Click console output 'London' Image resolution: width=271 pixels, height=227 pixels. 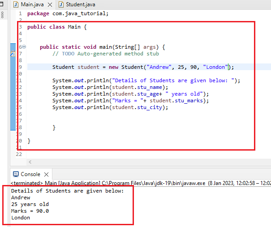coord(21,218)
